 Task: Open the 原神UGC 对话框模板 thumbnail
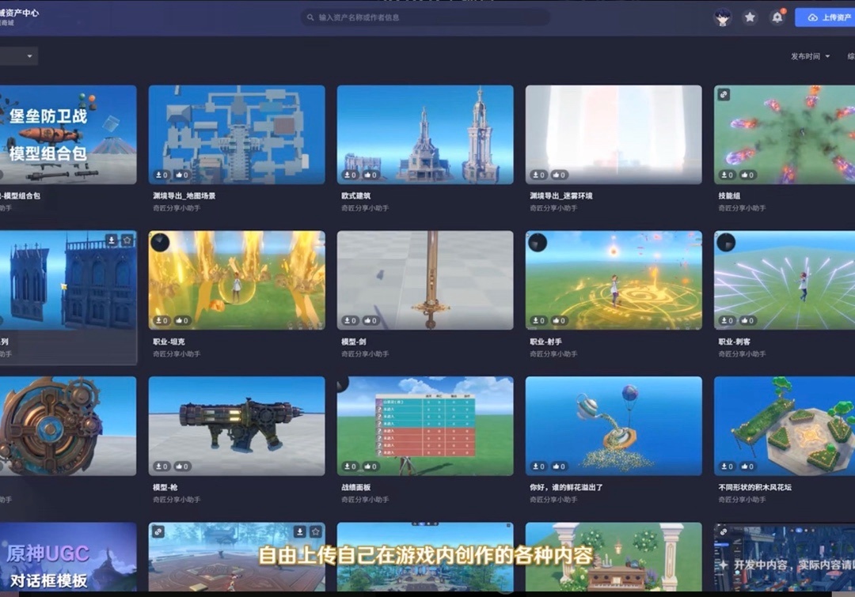[68, 557]
